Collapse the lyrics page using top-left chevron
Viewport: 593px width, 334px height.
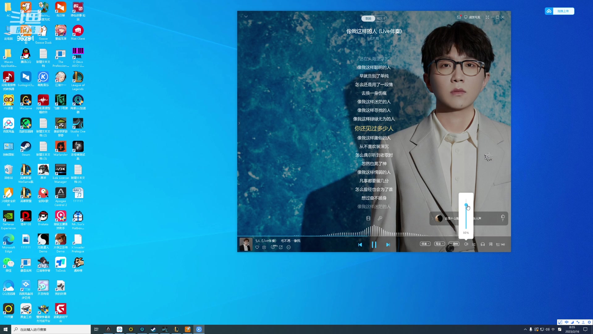pyautogui.click(x=246, y=16)
